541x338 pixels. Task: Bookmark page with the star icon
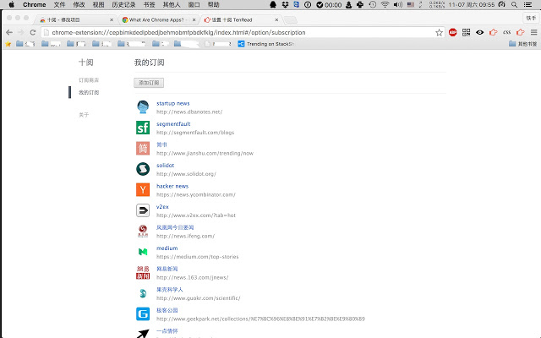point(439,32)
